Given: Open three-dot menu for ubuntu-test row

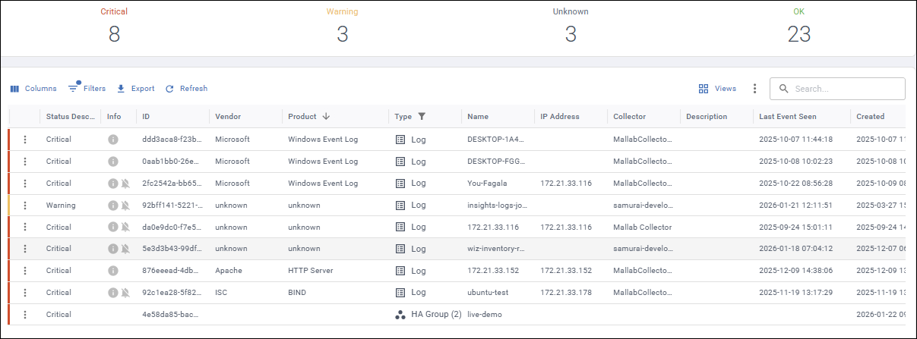Looking at the screenshot, I should [x=25, y=293].
